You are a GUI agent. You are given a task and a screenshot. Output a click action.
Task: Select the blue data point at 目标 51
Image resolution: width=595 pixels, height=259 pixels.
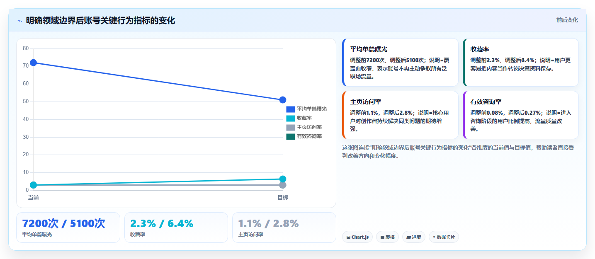point(283,100)
